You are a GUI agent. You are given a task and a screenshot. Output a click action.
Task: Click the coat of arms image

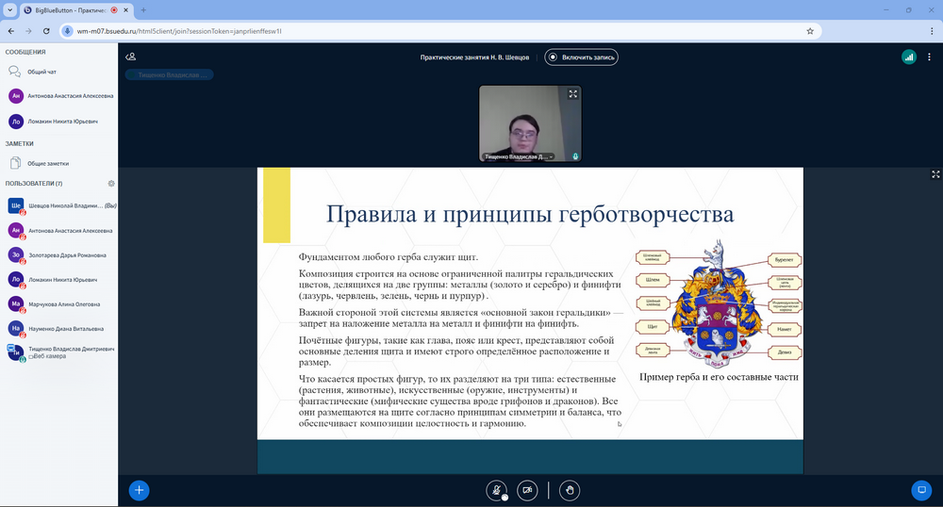719,303
